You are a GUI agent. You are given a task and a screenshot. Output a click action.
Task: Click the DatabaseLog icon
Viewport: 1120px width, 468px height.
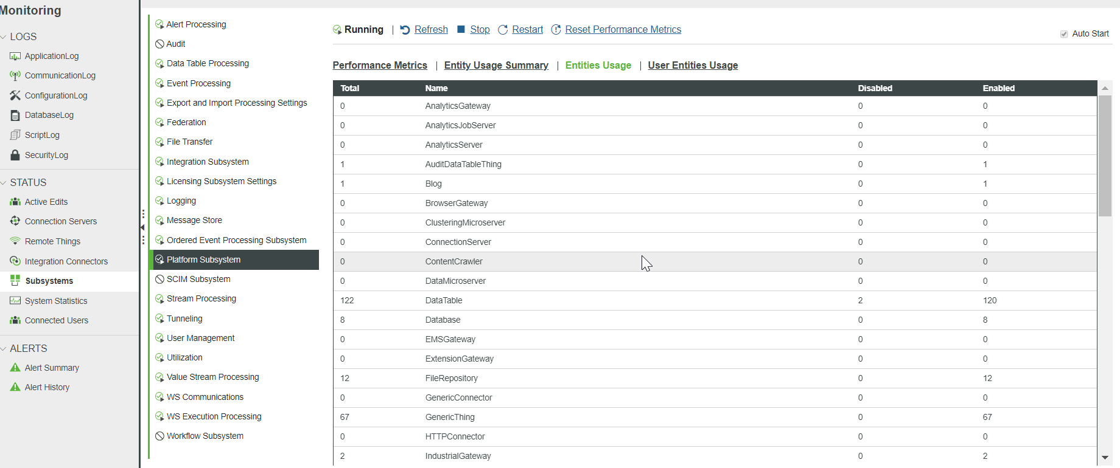pyautogui.click(x=15, y=115)
